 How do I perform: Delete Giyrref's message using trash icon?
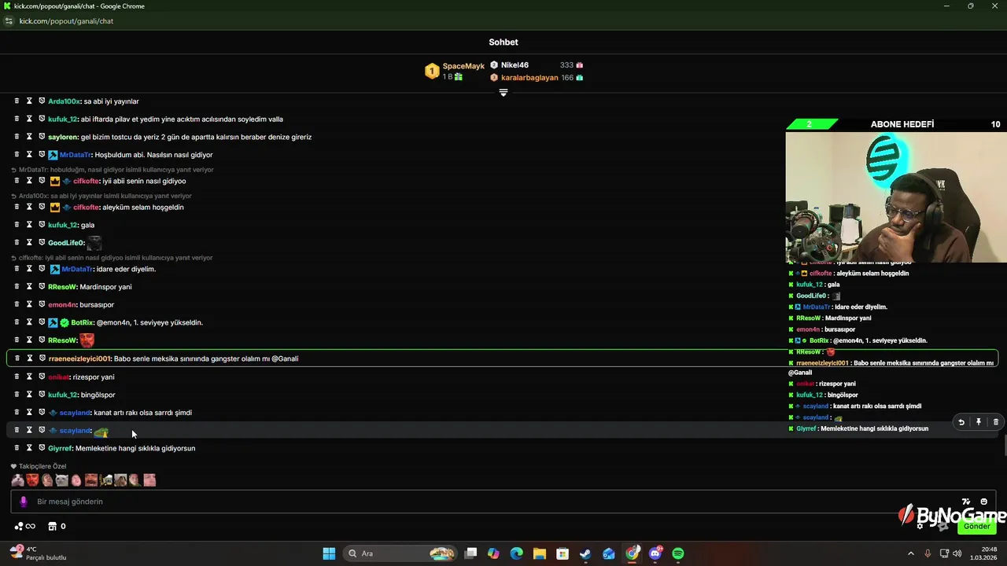coord(17,448)
